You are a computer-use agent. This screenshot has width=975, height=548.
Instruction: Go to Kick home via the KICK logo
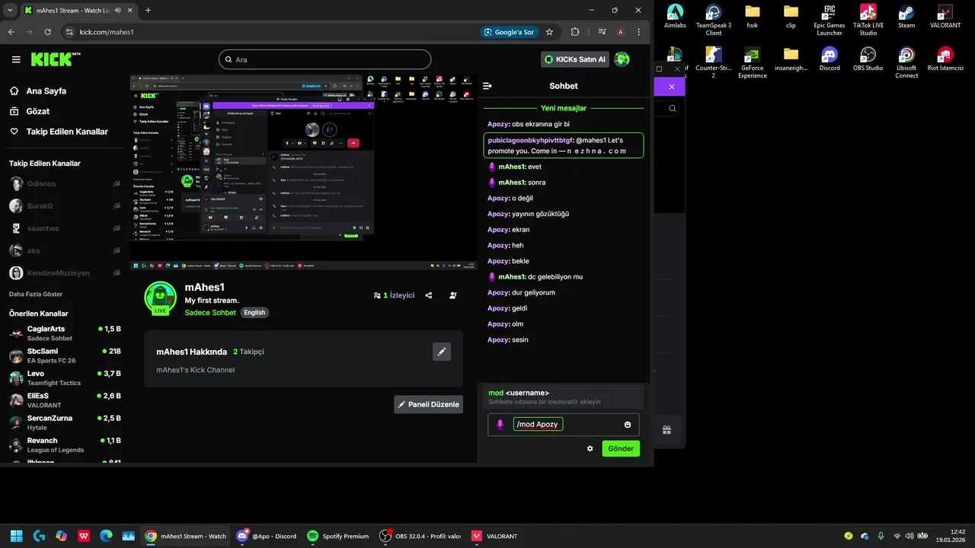(56, 59)
